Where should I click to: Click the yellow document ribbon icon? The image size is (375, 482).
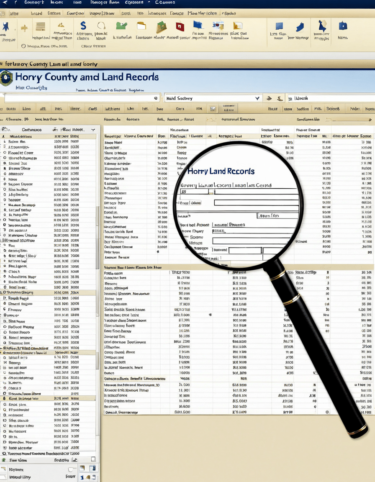pyautogui.click(x=238, y=26)
